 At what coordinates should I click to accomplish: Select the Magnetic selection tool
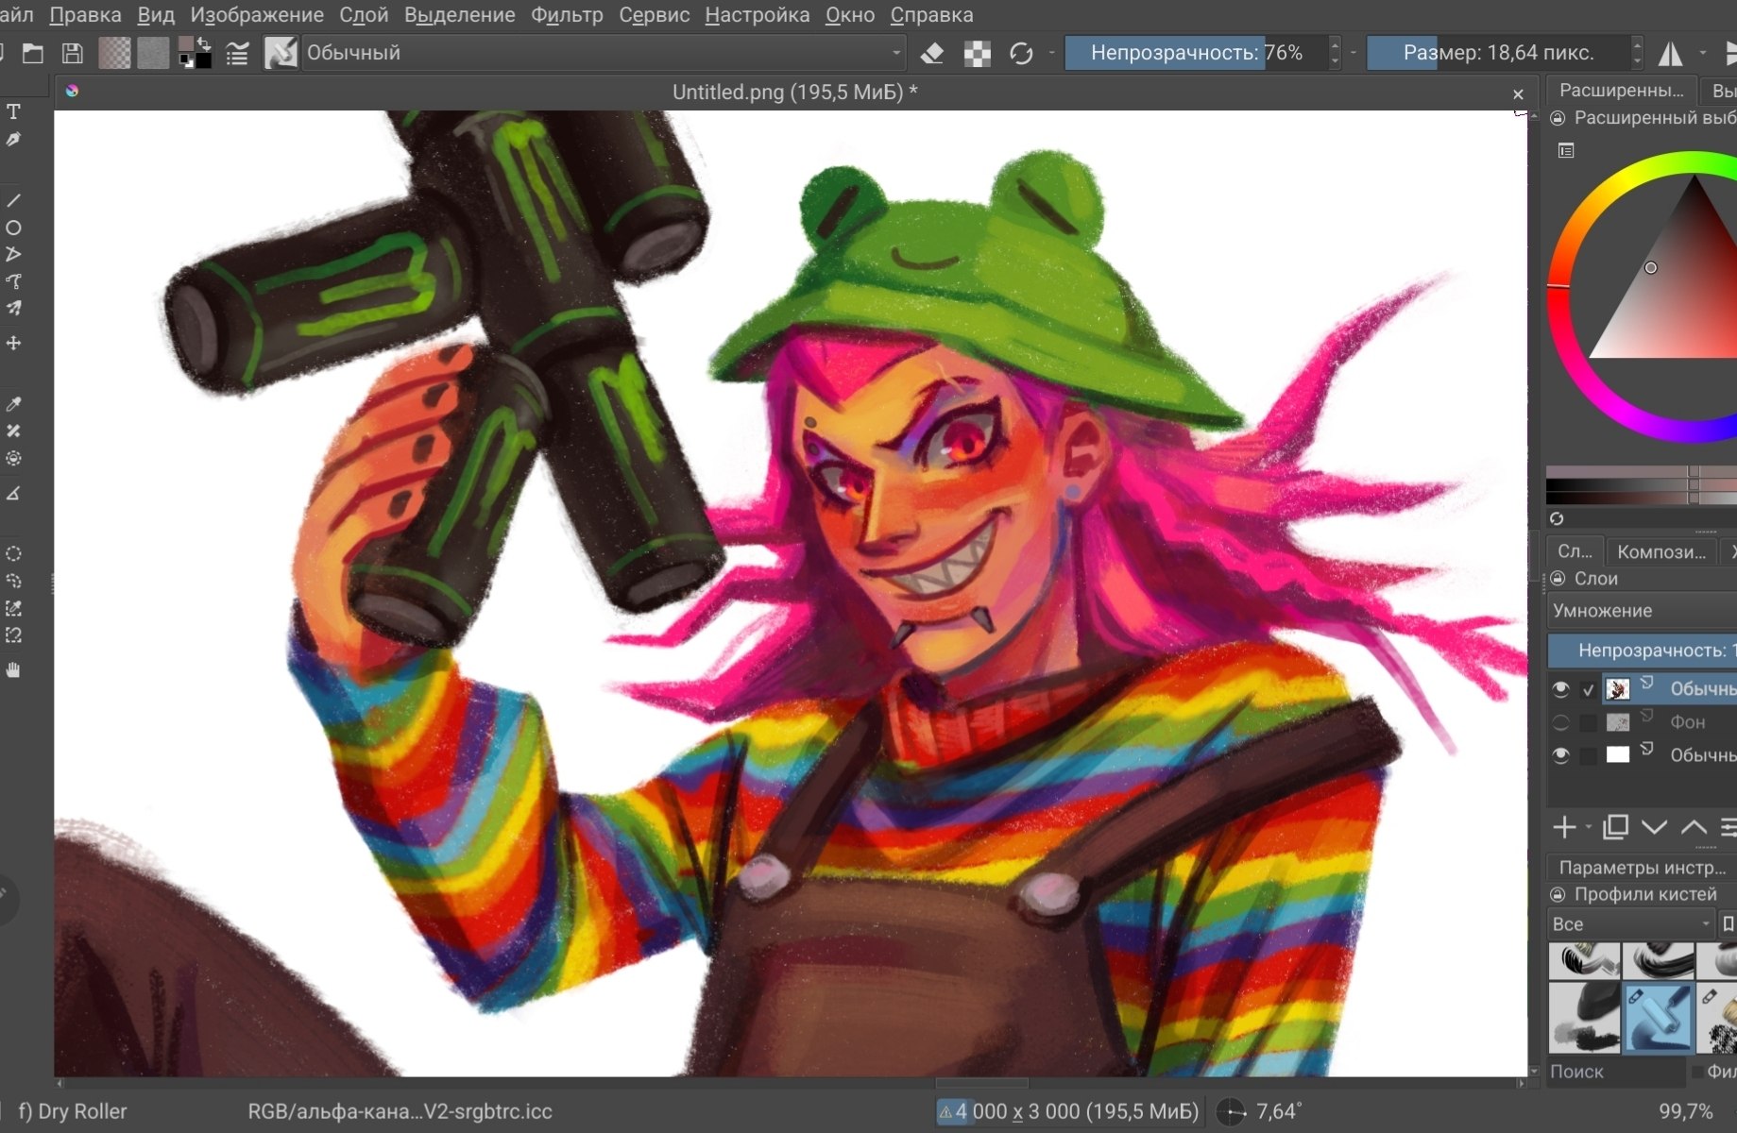coord(13,635)
